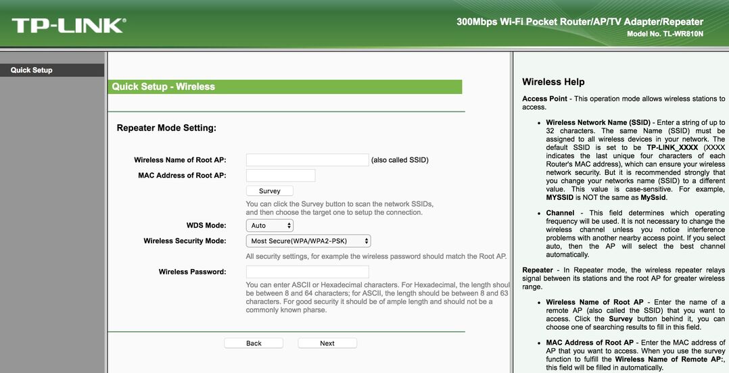The image size is (729, 373).
Task: Focus the Wireless Name of Root AP field
Action: pos(307,160)
